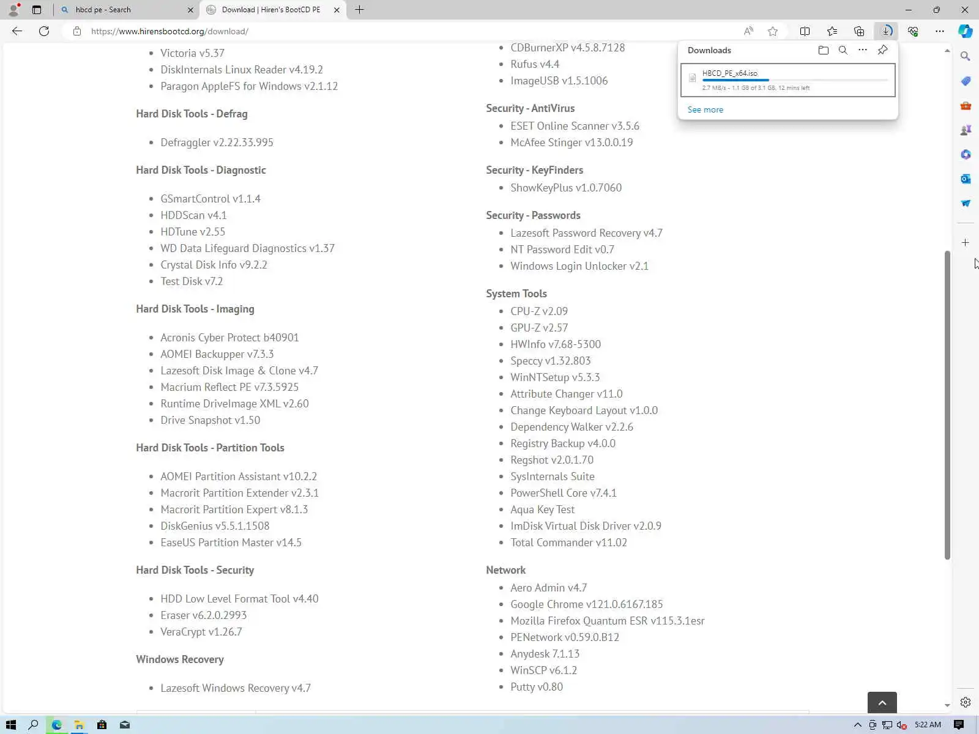Open sidebar Tools briefcase
Viewport: 979px width, 734px height.
coord(966,105)
